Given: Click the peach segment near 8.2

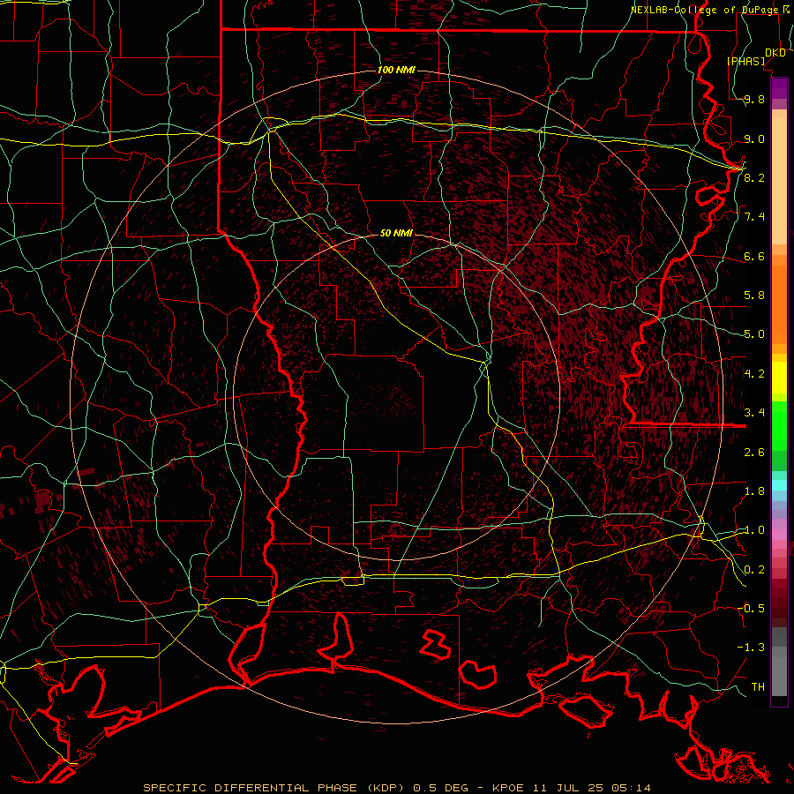Looking at the screenshot, I should [779, 181].
